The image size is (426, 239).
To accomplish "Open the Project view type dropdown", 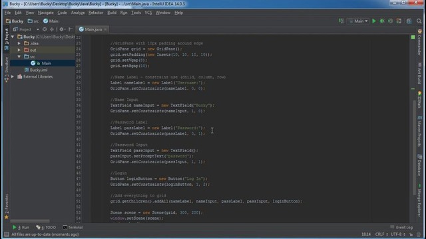I will pos(26,29).
